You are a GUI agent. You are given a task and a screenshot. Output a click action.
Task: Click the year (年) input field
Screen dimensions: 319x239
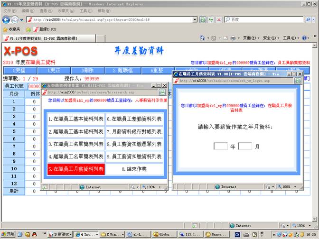tap(221, 147)
